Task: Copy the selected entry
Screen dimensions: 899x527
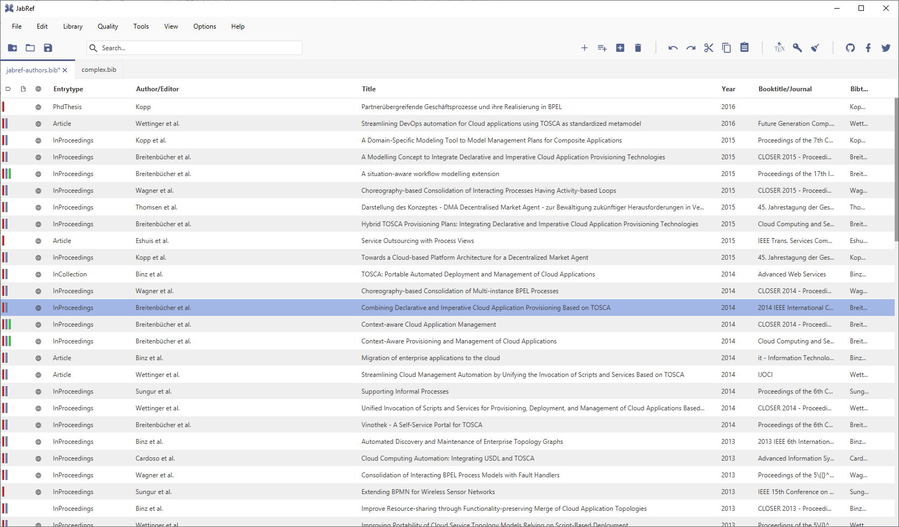Action: [x=727, y=48]
